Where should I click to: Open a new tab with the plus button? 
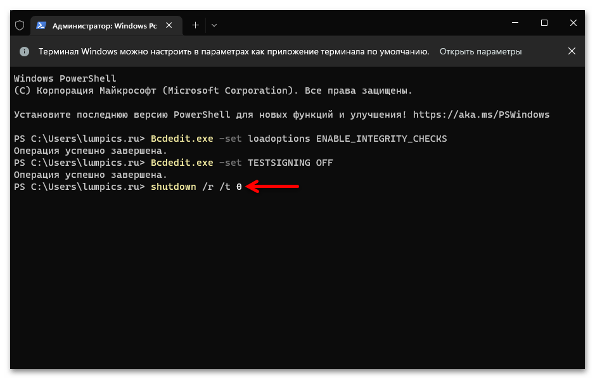point(195,25)
